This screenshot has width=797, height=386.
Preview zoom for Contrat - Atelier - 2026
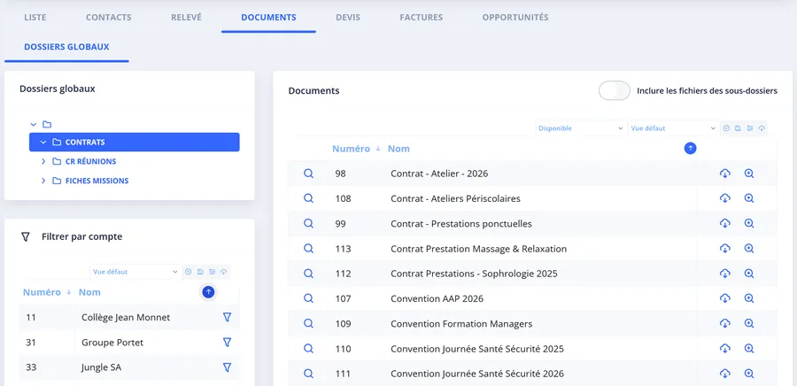click(x=748, y=174)
